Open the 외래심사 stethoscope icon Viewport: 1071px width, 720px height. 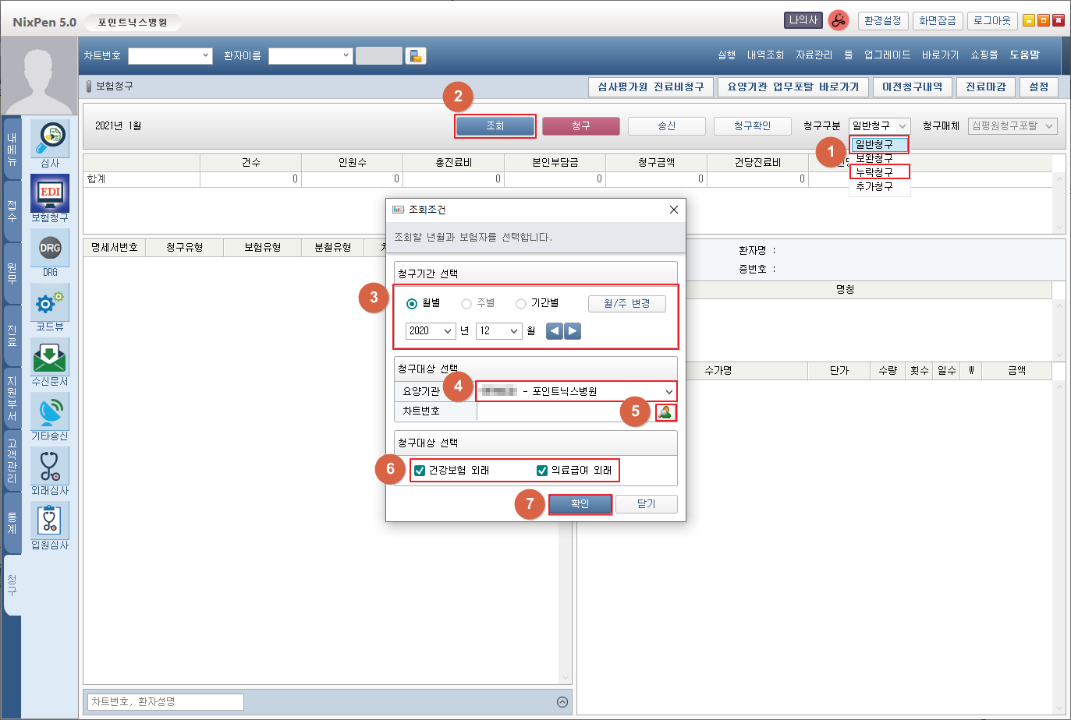click(50, 466)
